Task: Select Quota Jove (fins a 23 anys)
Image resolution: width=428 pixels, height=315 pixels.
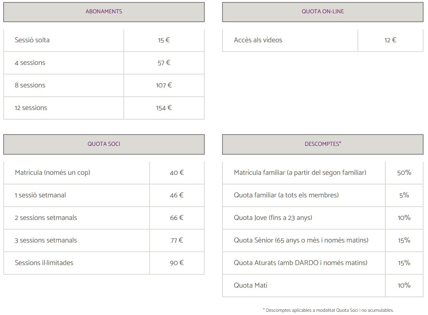Action: 273,218
